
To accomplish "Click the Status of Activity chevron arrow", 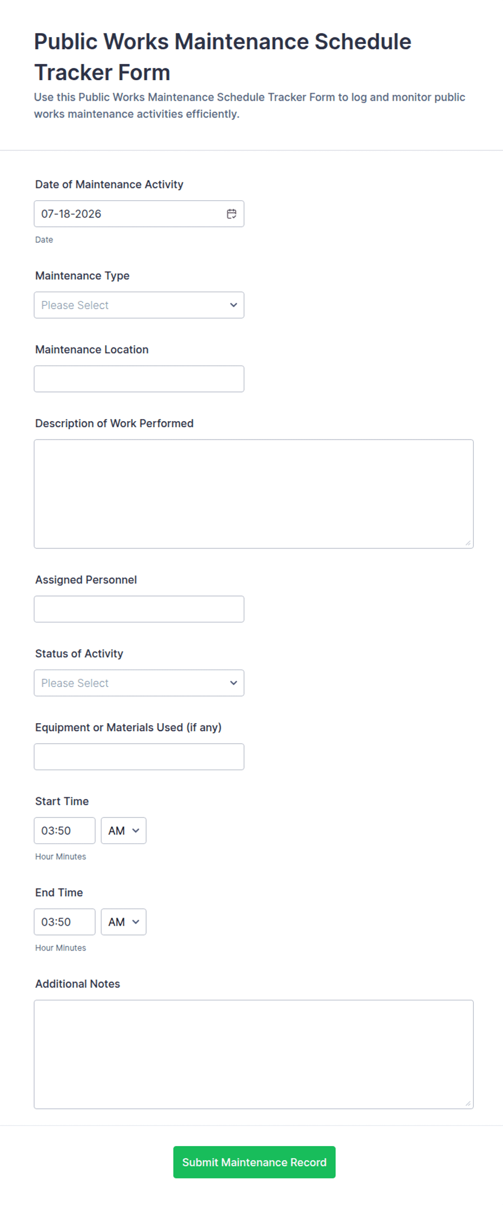I will (233, 683).
